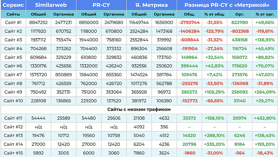Viewport: 278px width, 157px height.
Task: Select the 'Сайт #7' row label
Action: click(x=13, y=75)
